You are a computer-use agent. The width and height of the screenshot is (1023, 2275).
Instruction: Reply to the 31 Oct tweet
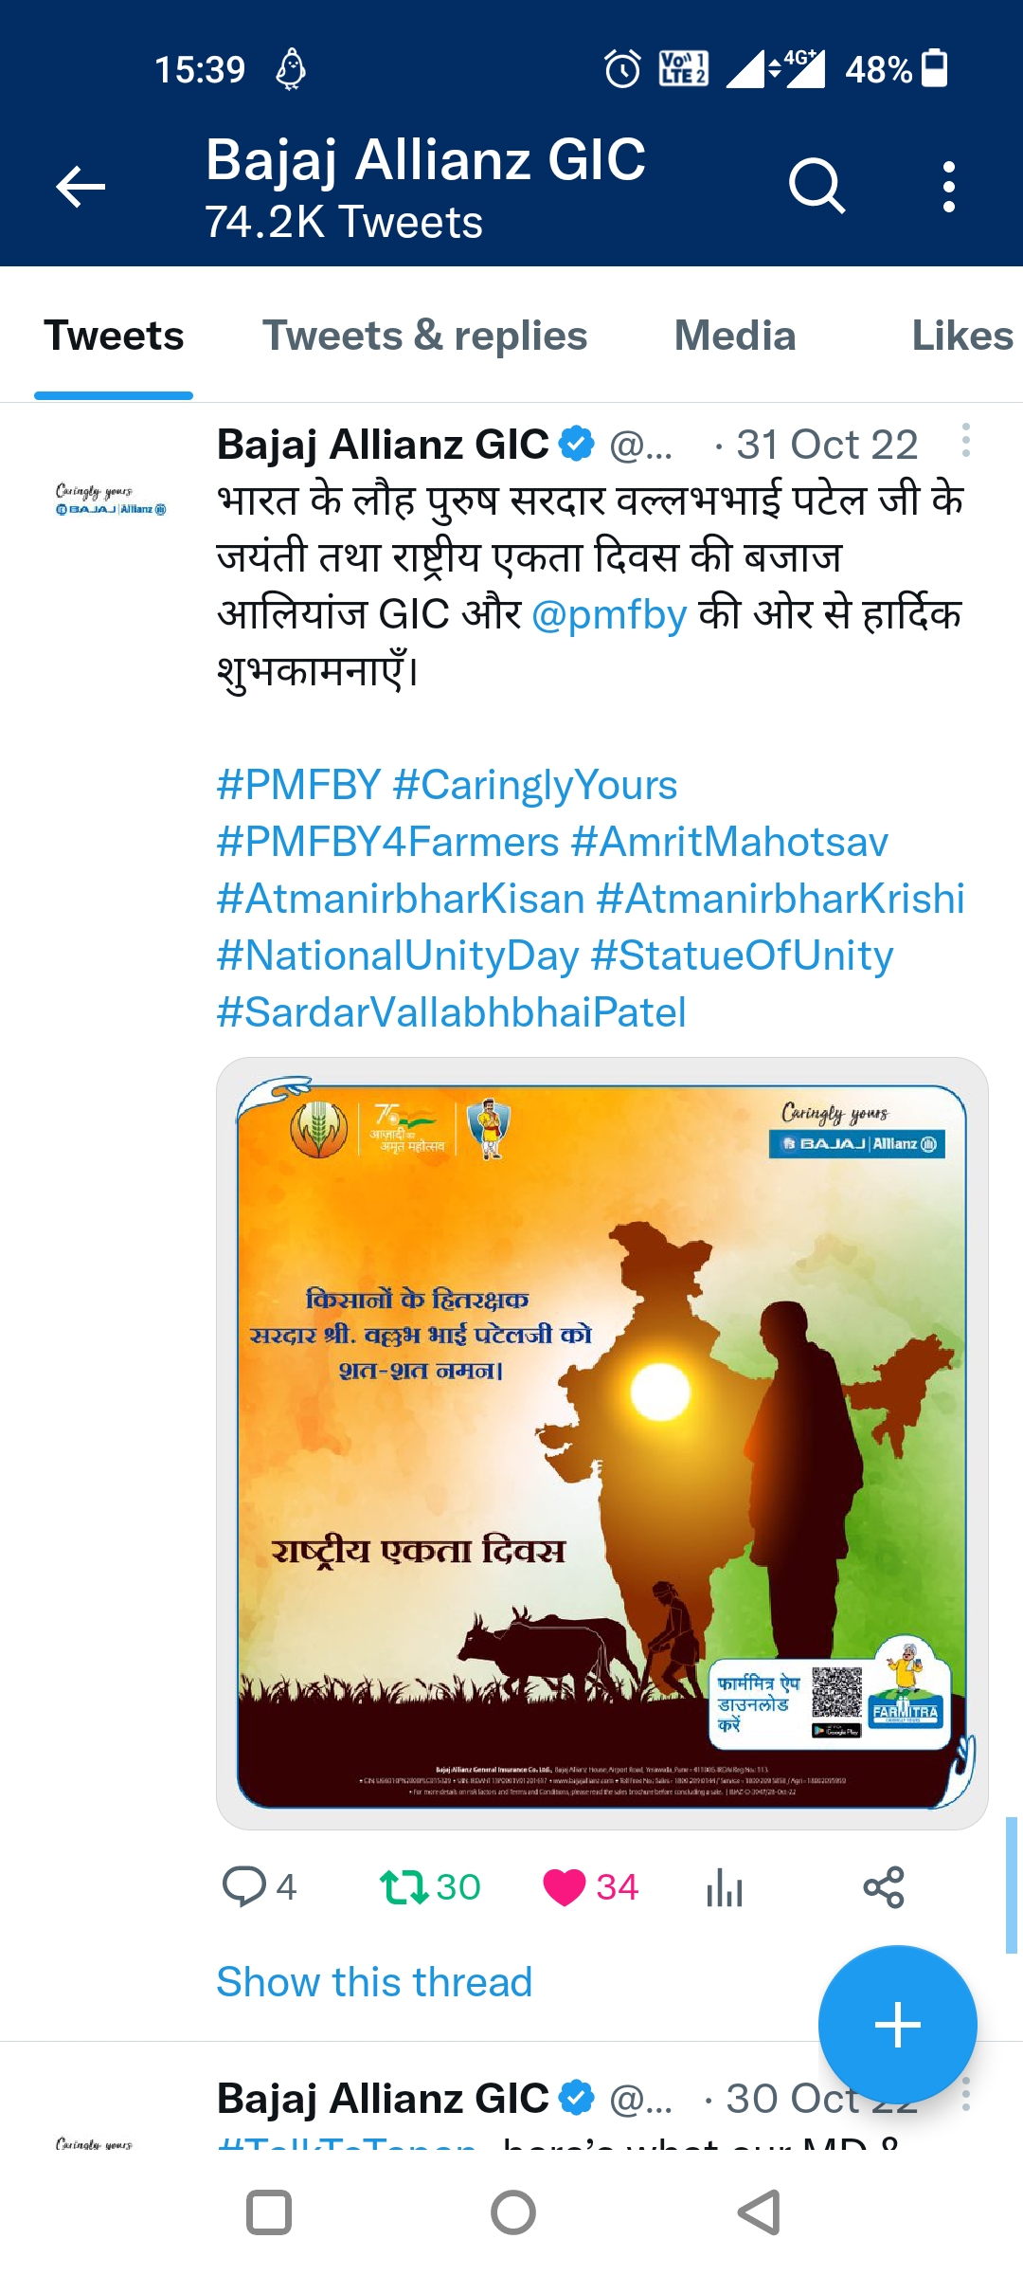click(244, 1886)
